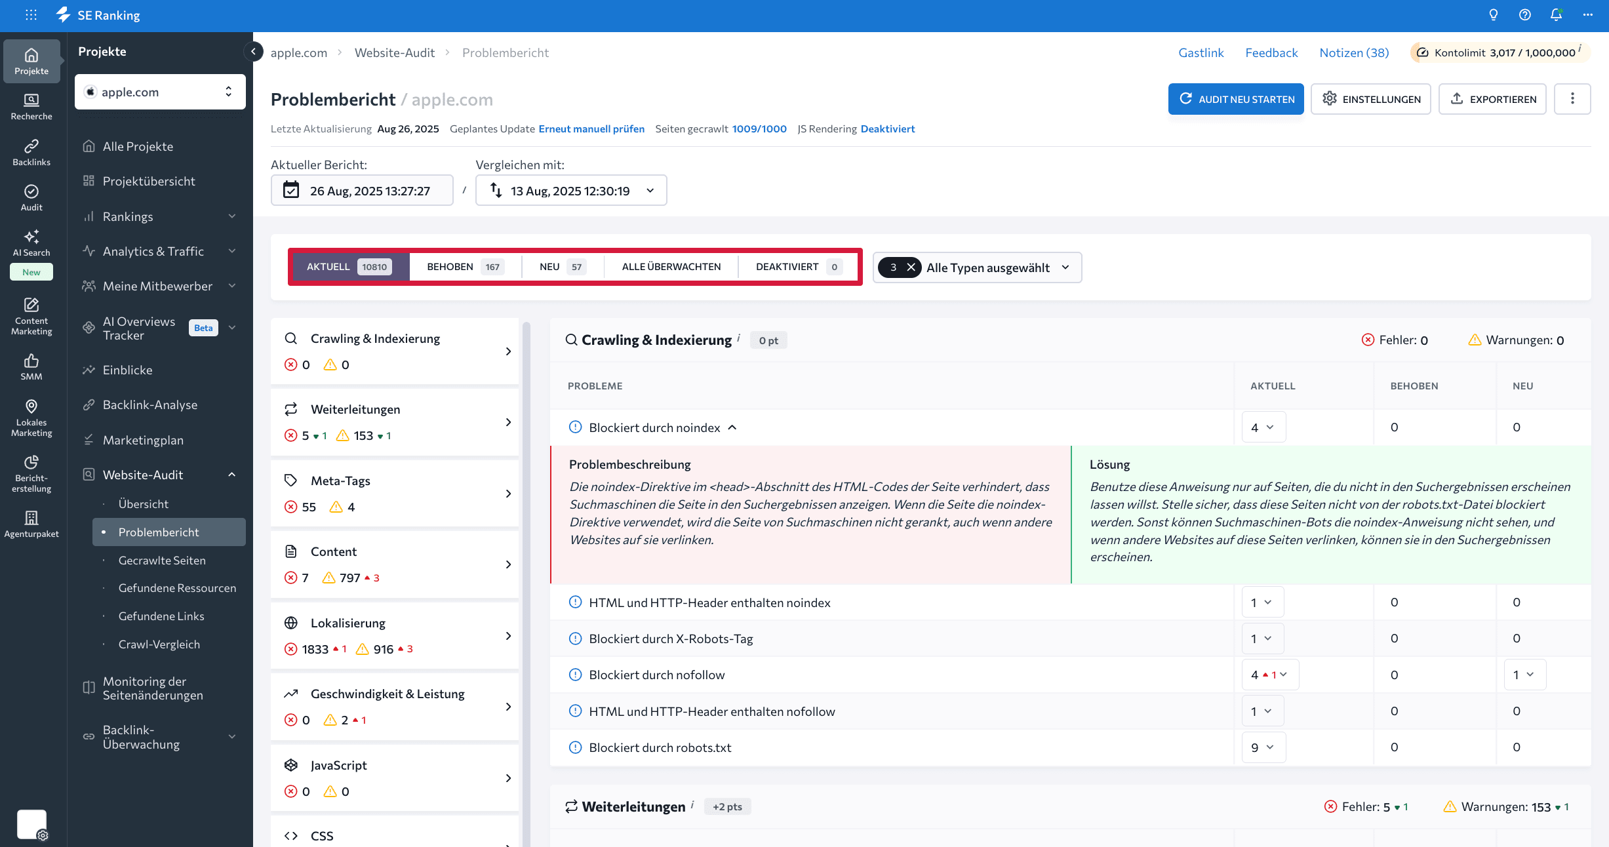
Task: Select the Lokalisierung category card
Action: click(x=395, y=636)
